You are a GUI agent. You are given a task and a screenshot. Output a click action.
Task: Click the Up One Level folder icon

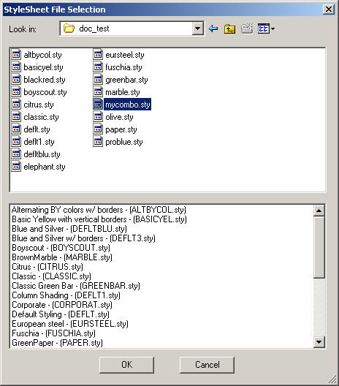point(229,29)
